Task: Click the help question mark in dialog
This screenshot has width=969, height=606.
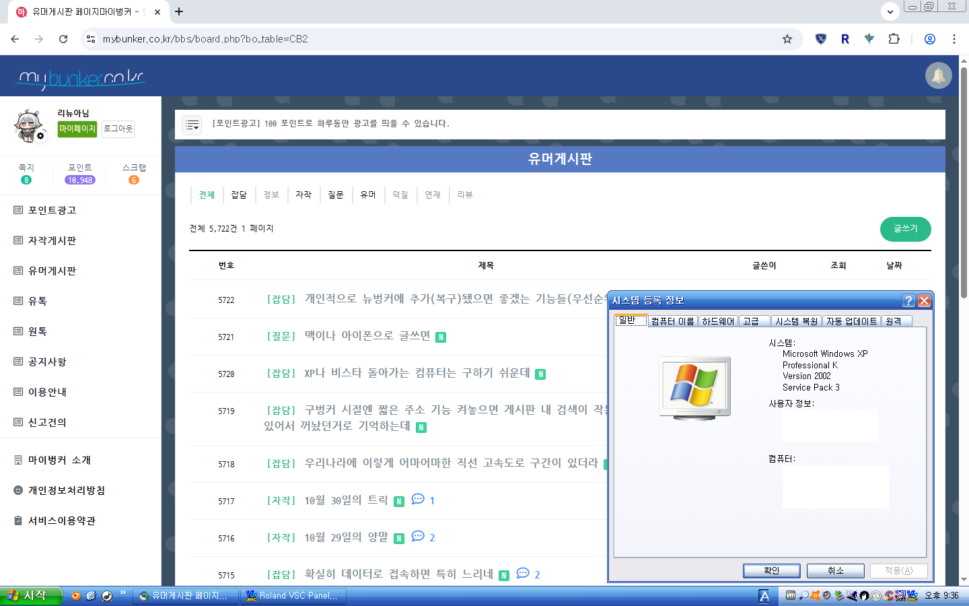Action: pyautogui.click(x=908, y=301)
